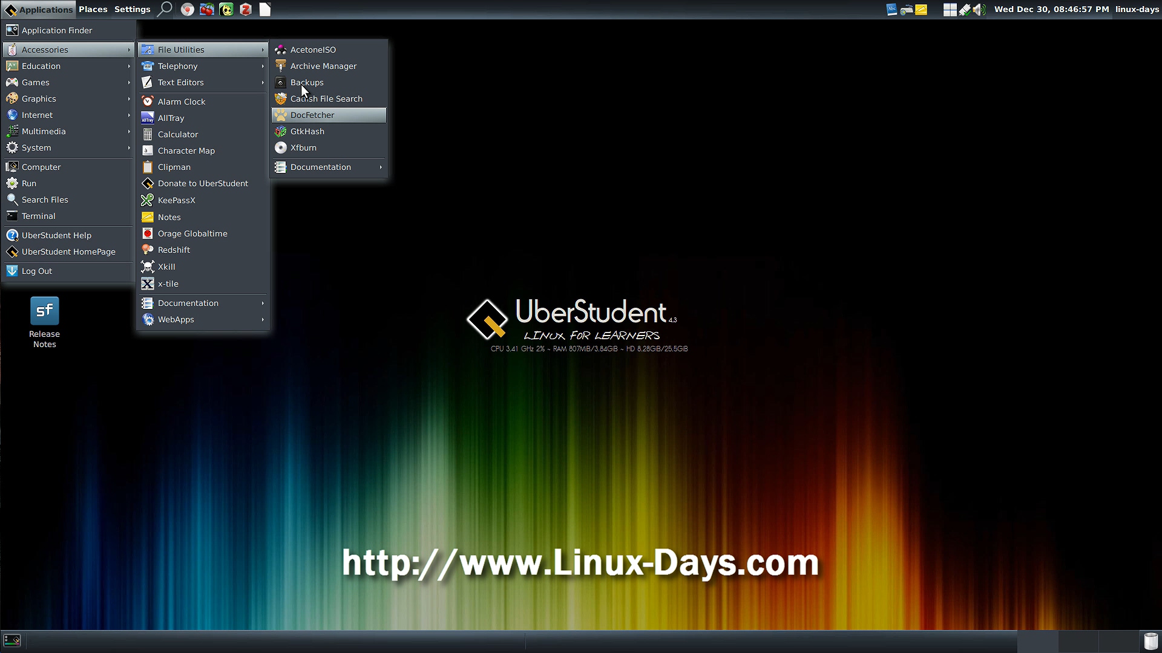Expand the System submenu
The image size is (1162, 653).
[68, 148]
